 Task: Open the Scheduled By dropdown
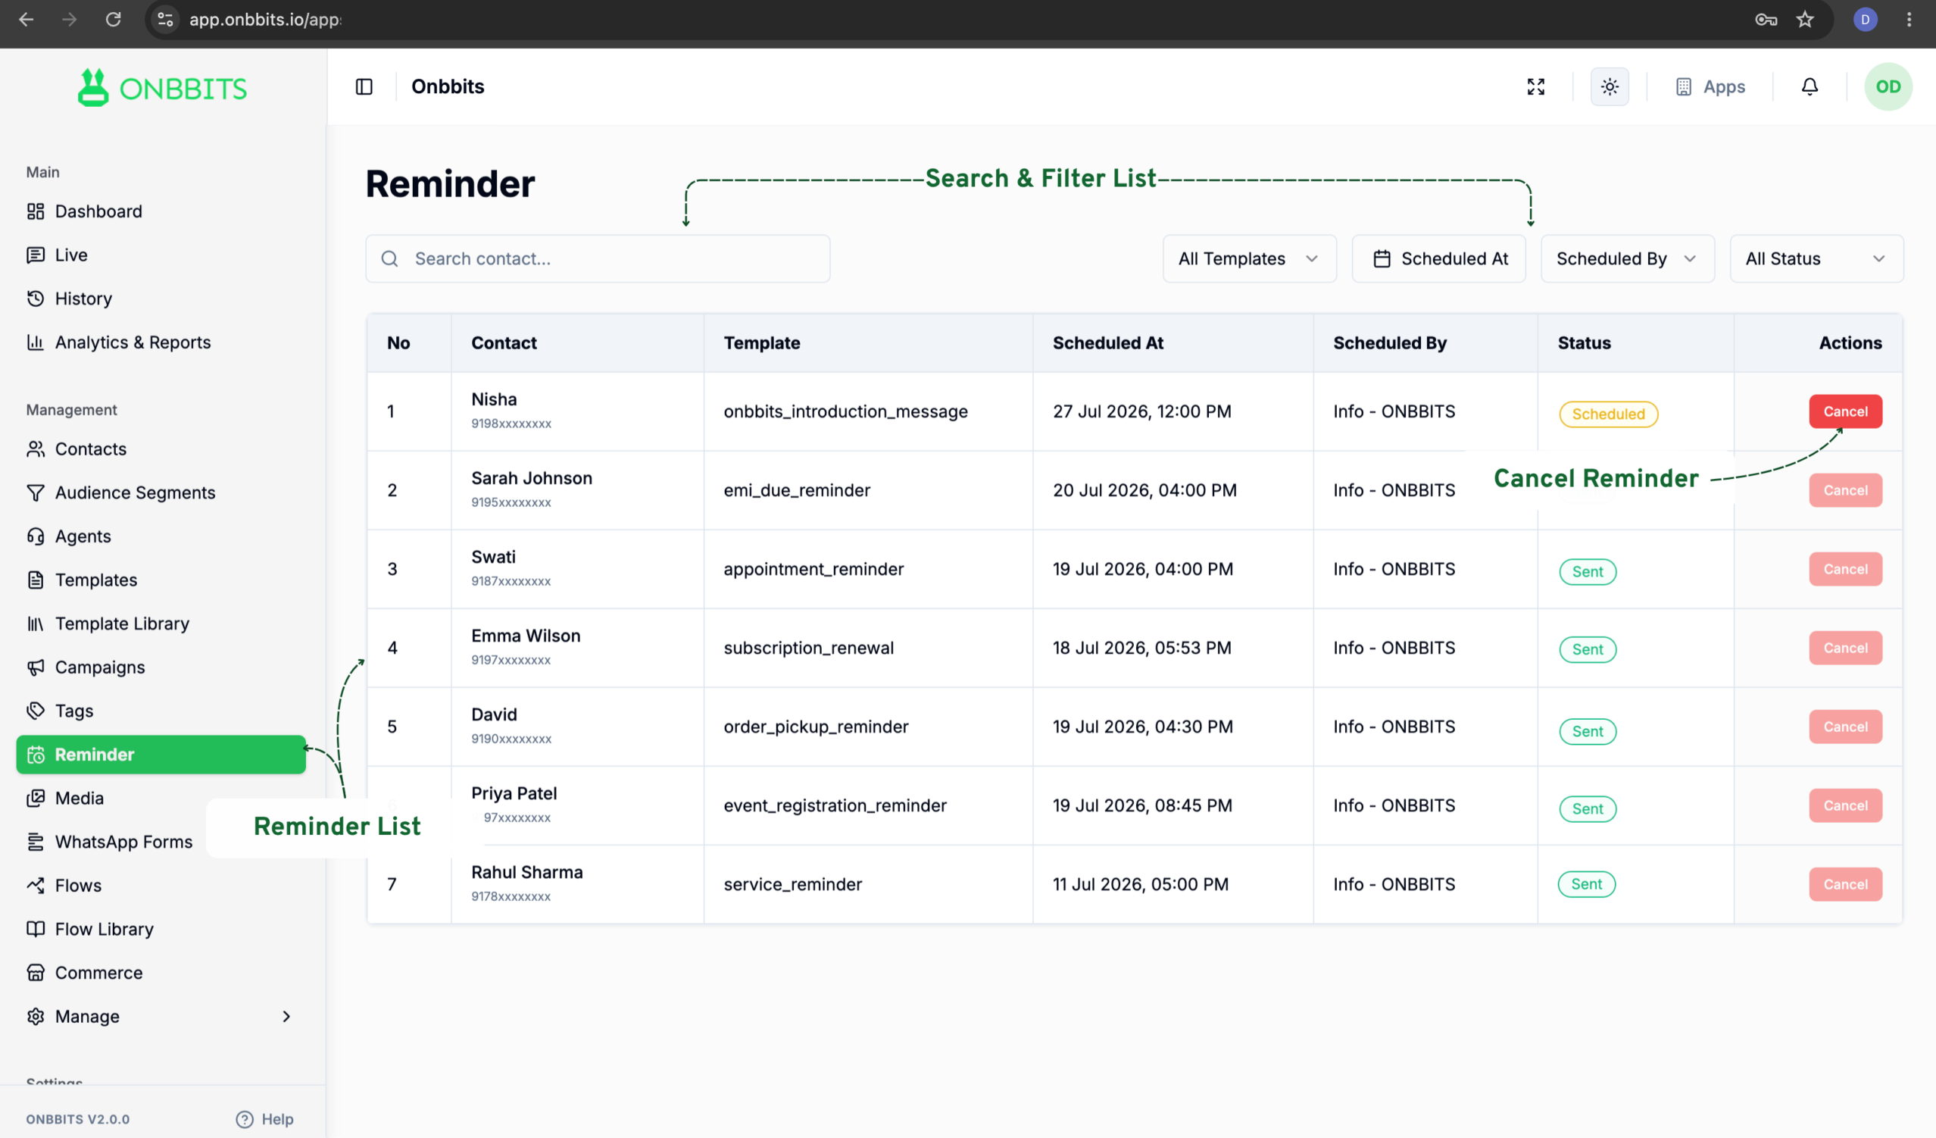click(x=1627, y=259)
